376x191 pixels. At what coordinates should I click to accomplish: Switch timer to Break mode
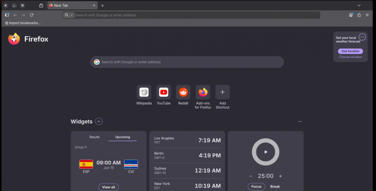[275, 186]
